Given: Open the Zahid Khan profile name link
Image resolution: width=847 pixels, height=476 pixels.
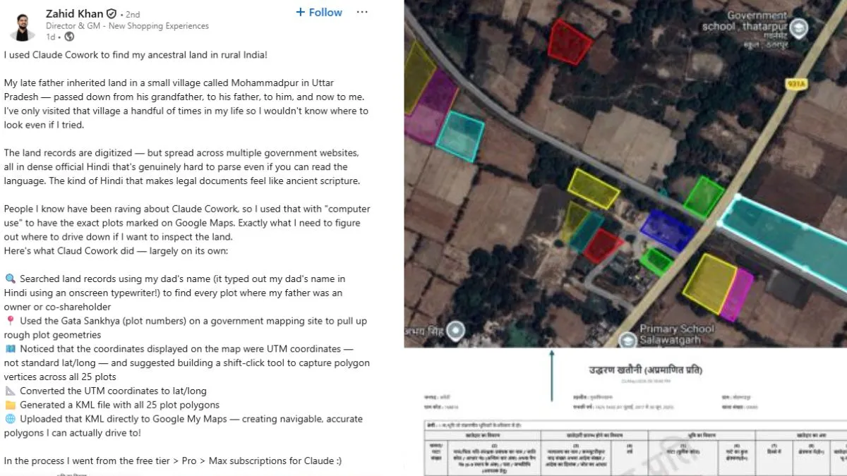Looking at the screenshot, I should pyautogui.click(x=74, y=13).
